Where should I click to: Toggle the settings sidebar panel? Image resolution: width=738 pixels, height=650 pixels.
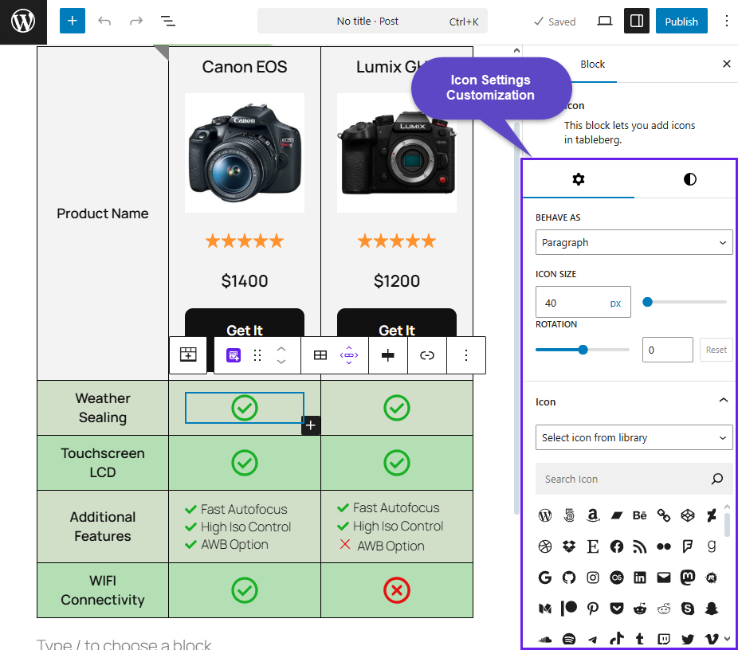[x=636, y=22]
